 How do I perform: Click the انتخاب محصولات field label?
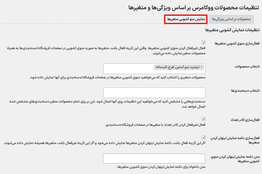(247, 66)
